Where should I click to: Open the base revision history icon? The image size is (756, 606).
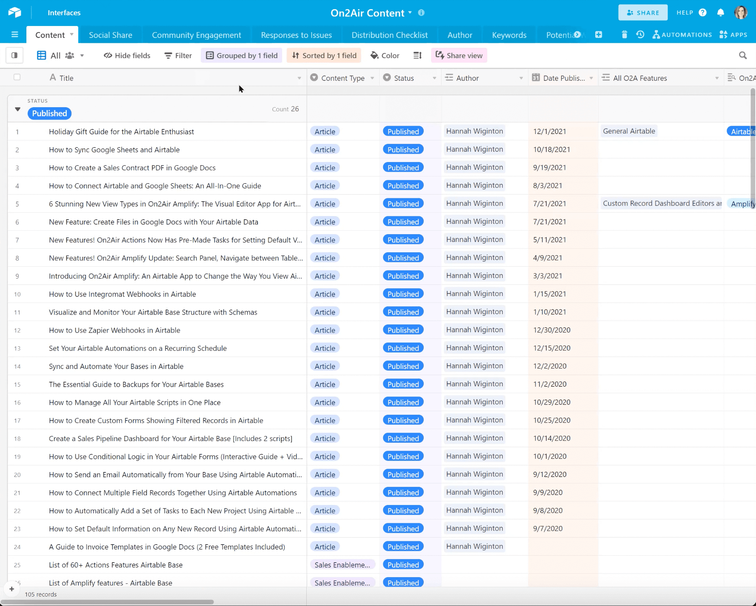(x=640, y=35)
